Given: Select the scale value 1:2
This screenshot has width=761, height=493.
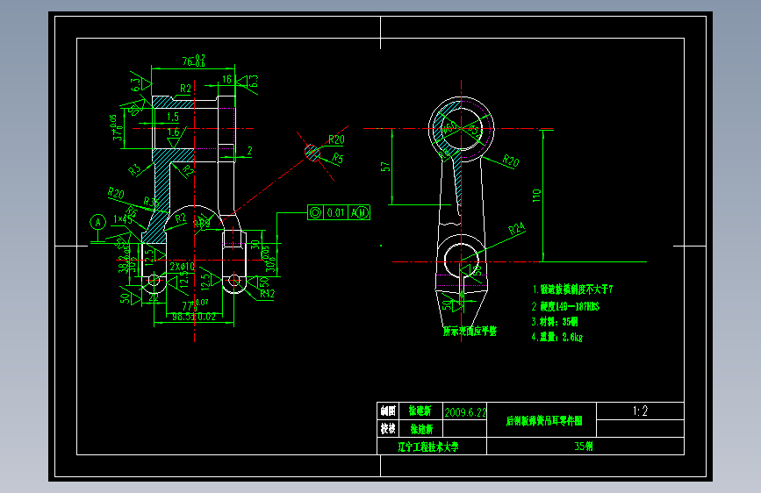Looking at the screenshot, I should (x=640, y=411).
